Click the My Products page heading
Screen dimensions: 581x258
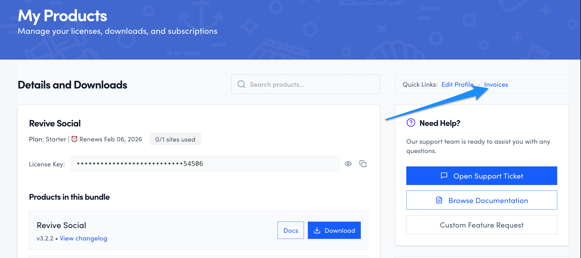click(62, 16)
